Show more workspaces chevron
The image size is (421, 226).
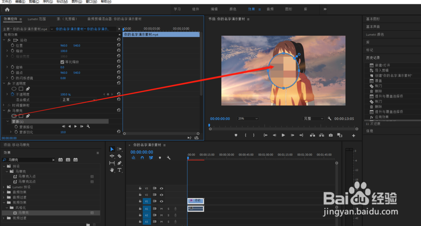[x=325, y=9]
